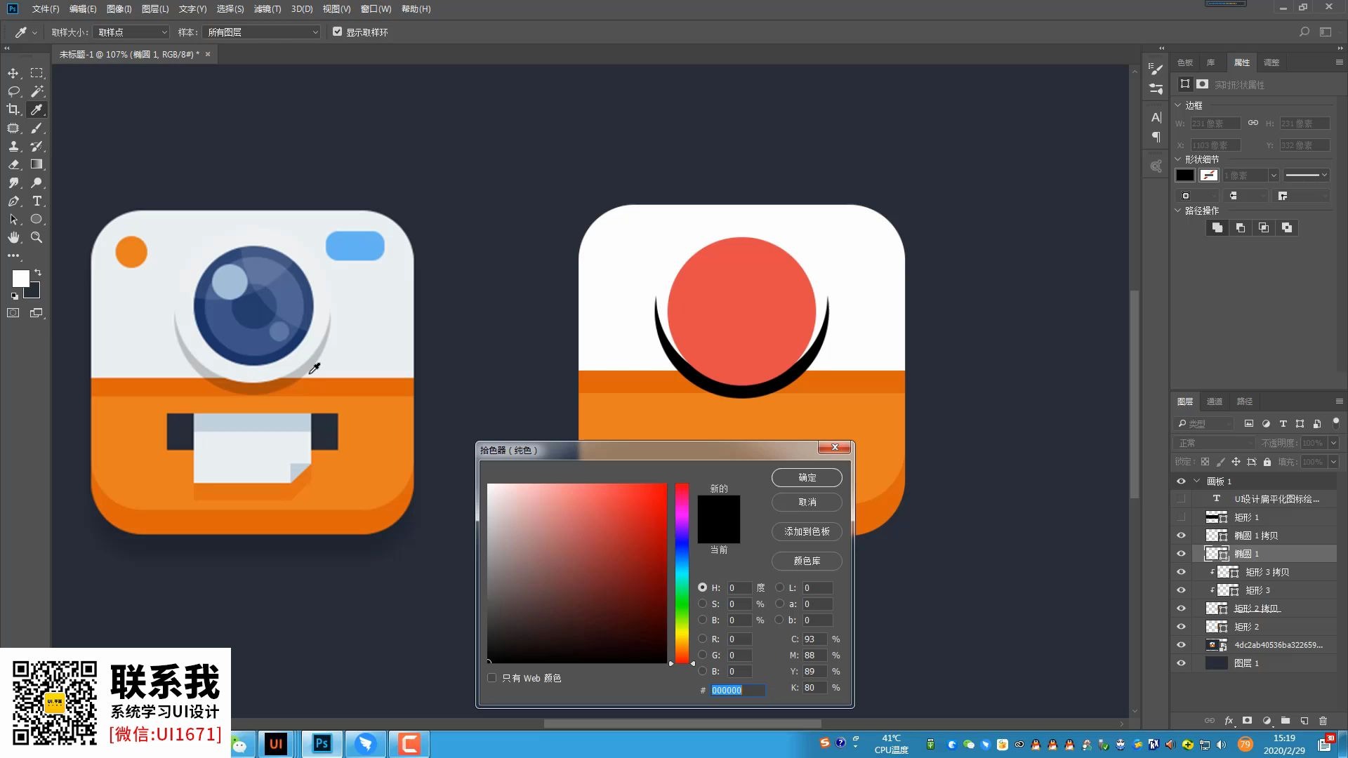Click the 确定 button in color picker
1348x758 pixels.
[x=807, y=477]
